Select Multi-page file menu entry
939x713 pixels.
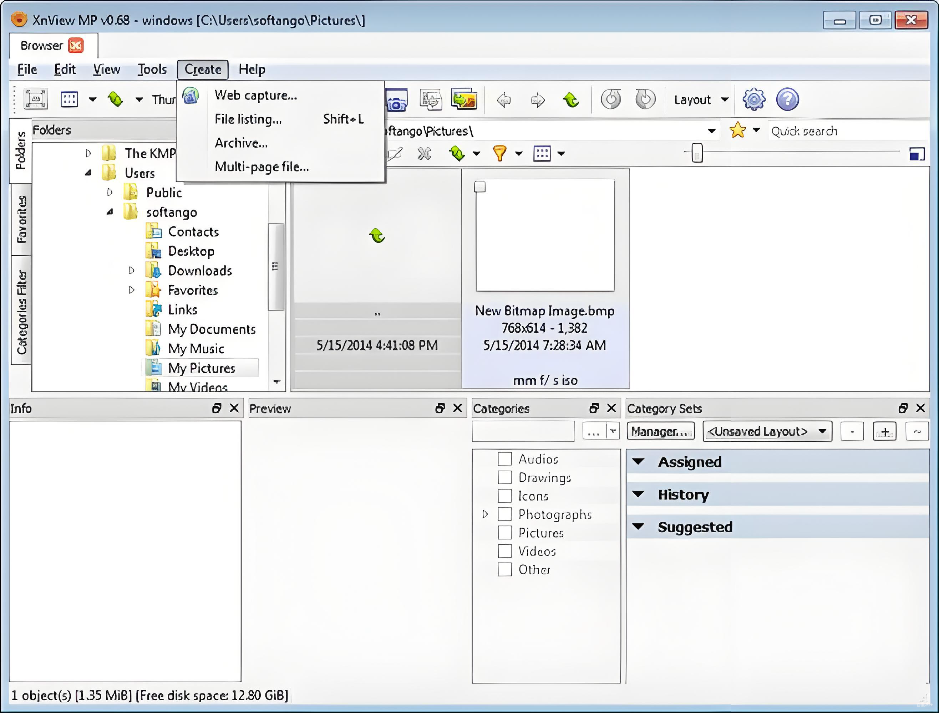(261, 166)
